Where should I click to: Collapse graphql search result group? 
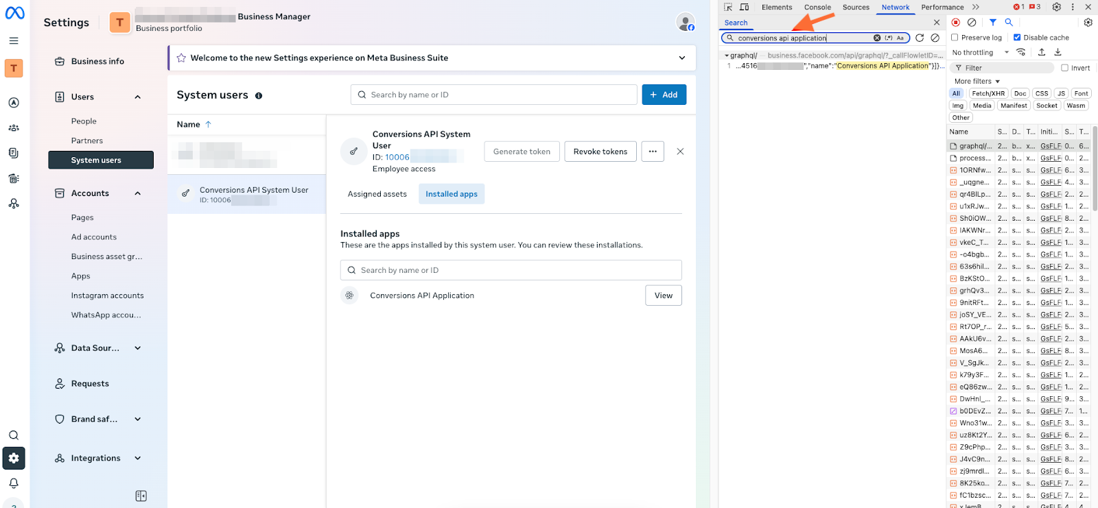point(727,56)
